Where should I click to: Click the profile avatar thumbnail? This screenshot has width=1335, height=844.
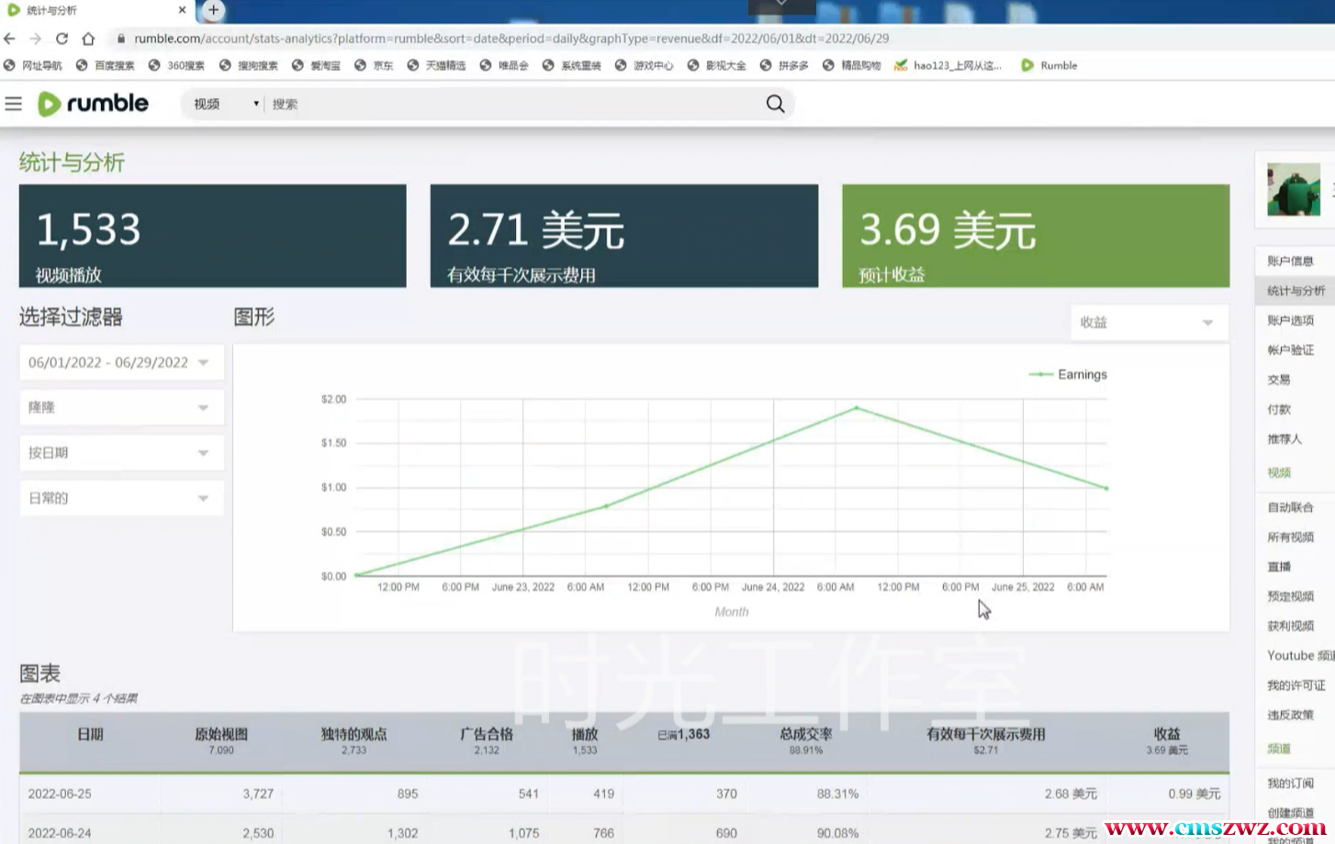click(x=1293, y=189)
